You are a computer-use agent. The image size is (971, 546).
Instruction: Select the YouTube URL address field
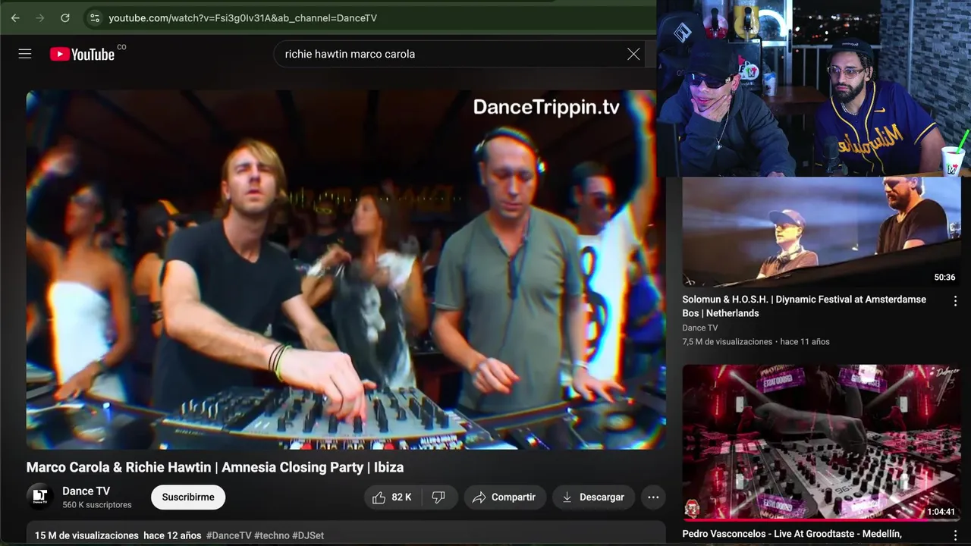pyautogui.click(x=243, y=17)
